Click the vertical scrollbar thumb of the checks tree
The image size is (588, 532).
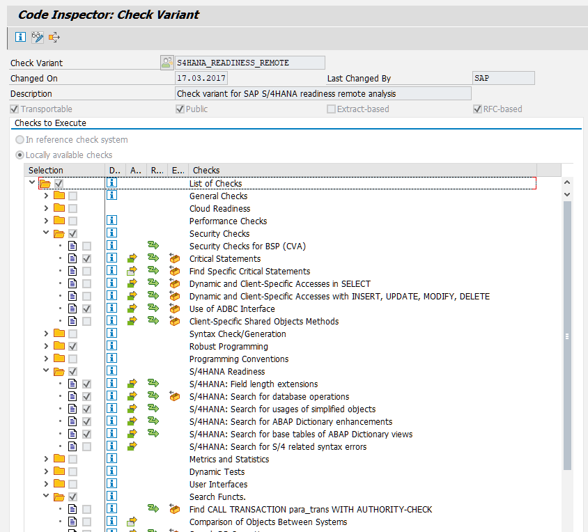coord(567,336)
